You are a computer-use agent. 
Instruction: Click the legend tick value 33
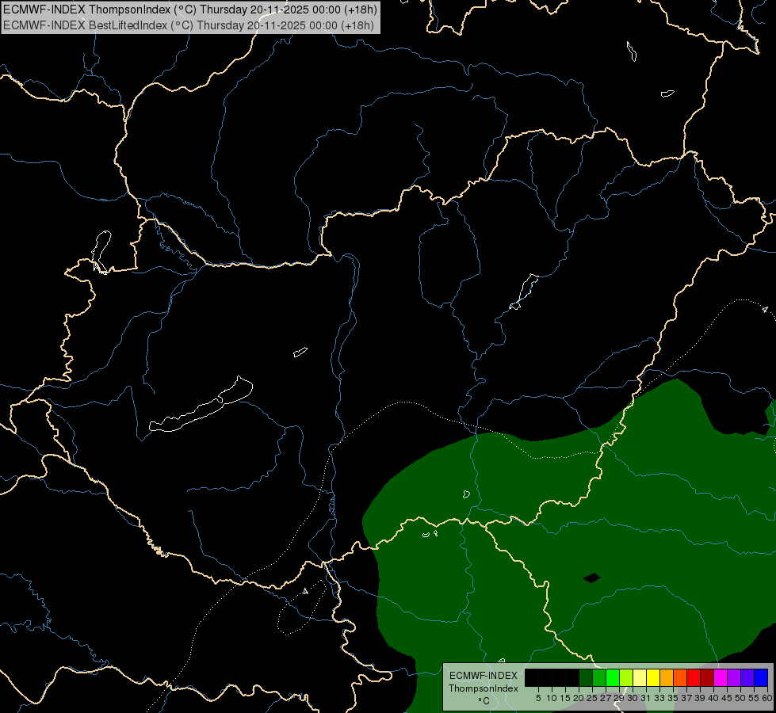(659, 698)
